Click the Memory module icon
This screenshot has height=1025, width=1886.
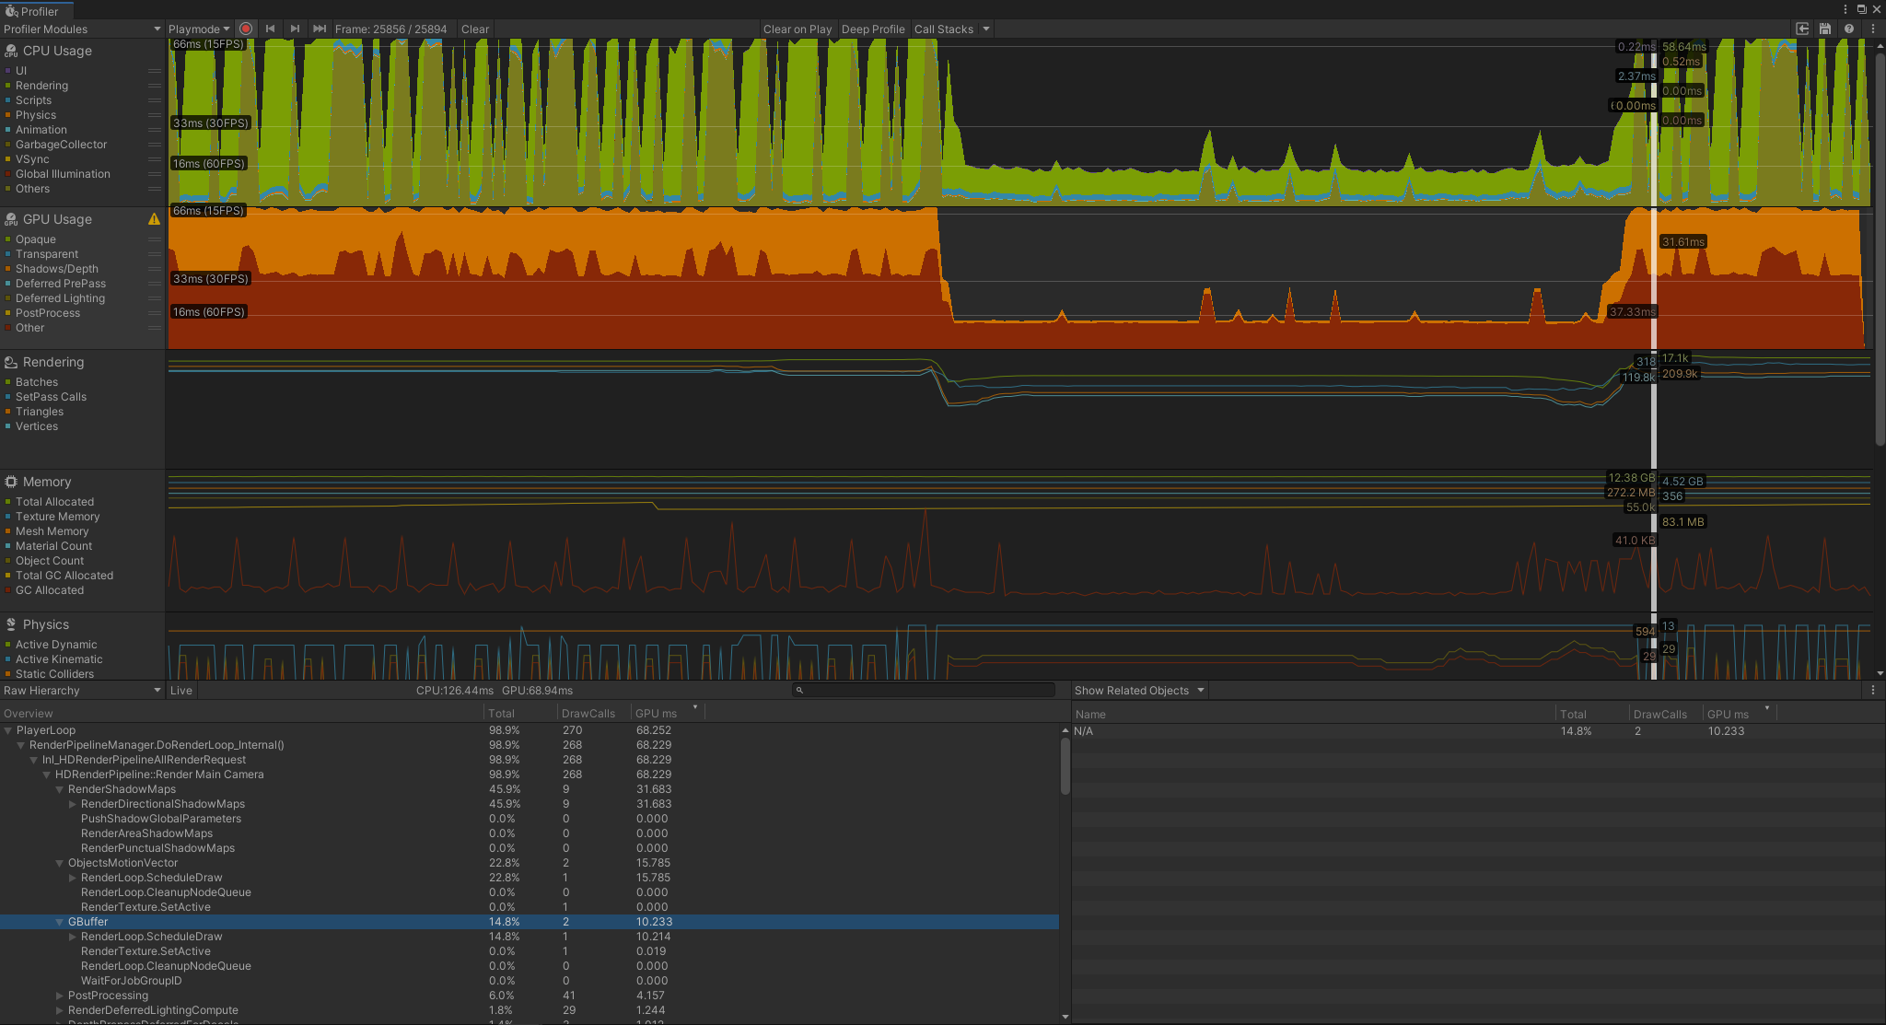[x=11, y=482]
